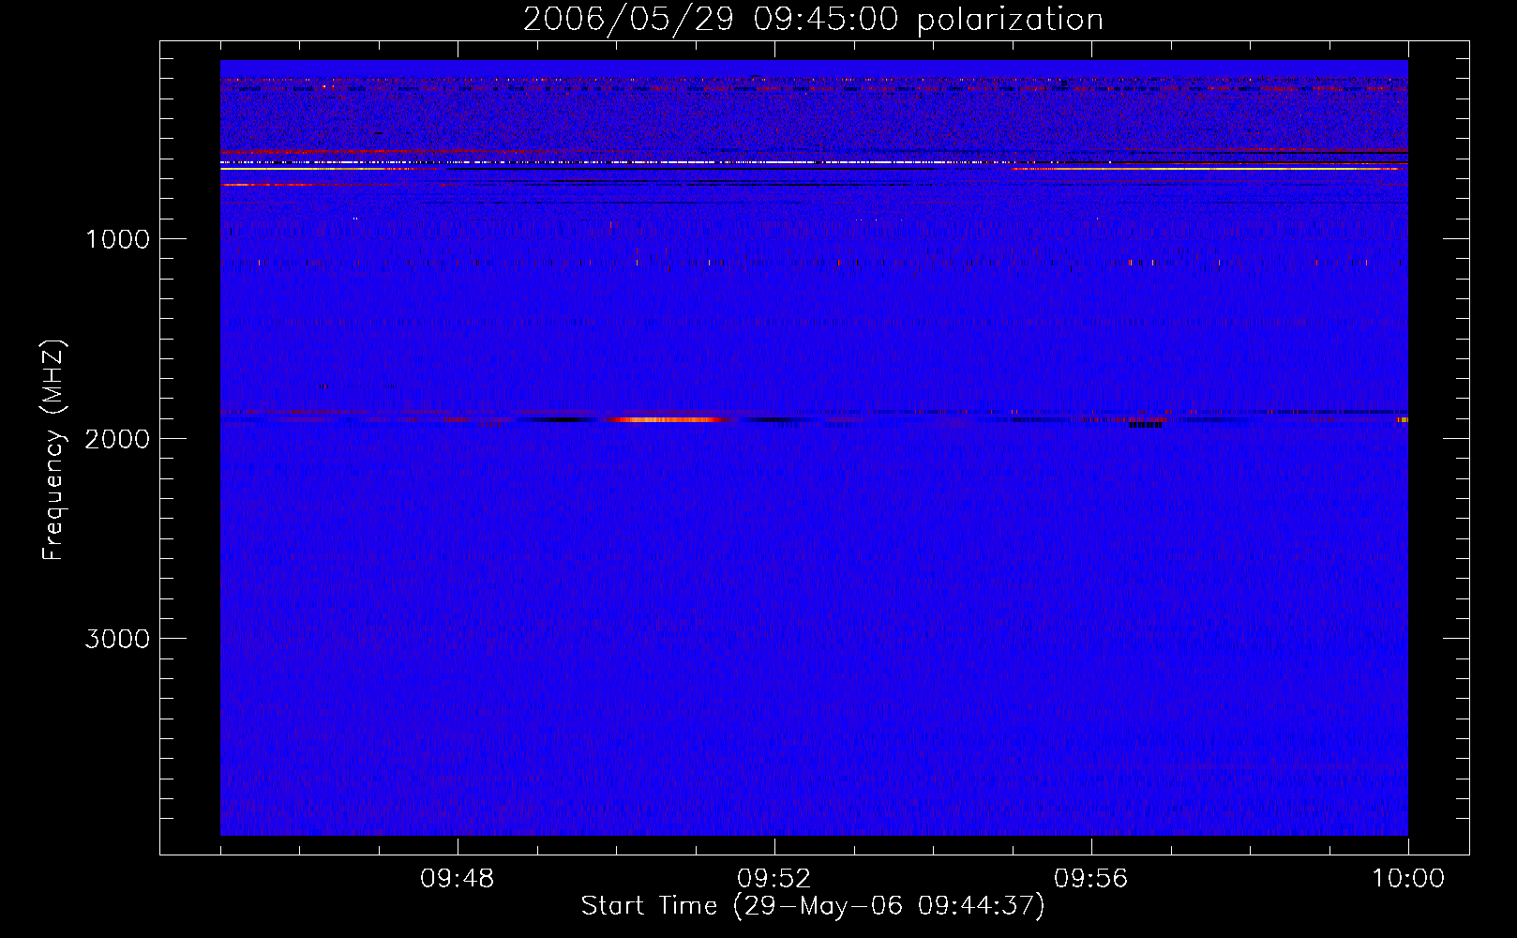Click the 09:56 time tick label
This screenshot has width=1517, height=938.
point(1091,879)
